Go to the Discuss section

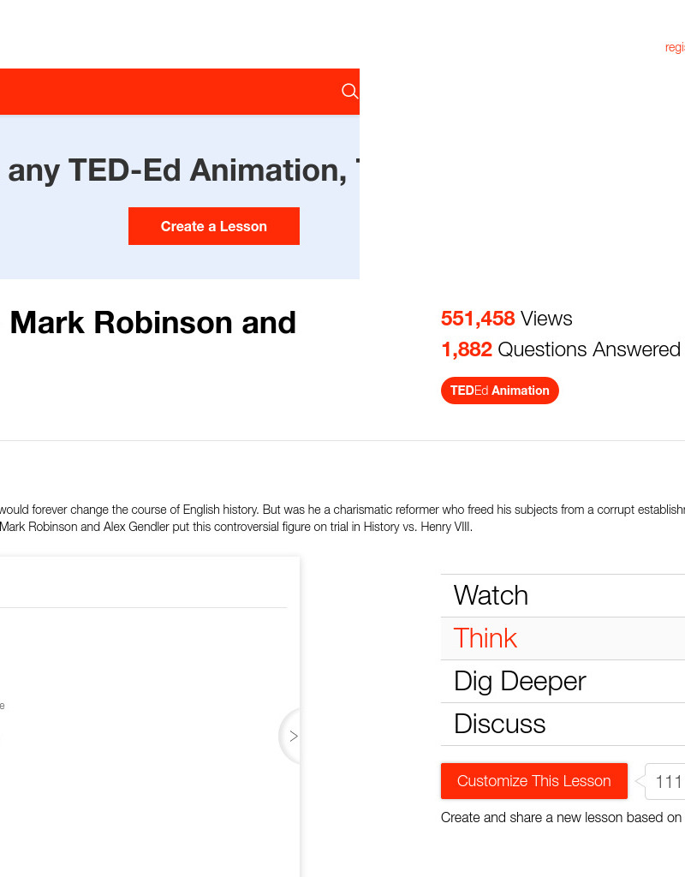click(499, 724)
